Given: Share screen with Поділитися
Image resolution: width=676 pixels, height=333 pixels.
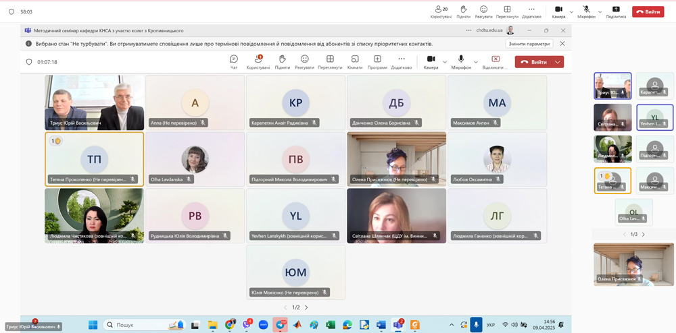Looking at the screenshot, I should coord(616,11).
